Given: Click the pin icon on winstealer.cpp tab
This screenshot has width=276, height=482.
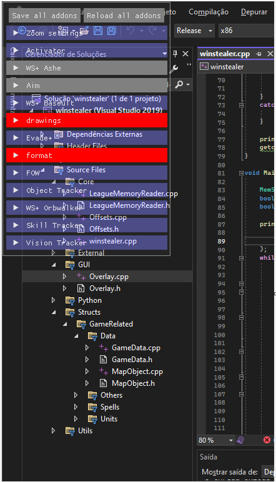Looking at the screenshot, I should tap(259, 54).
